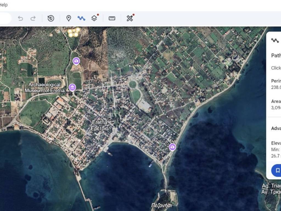281x211 pixels.
Task: Select the Add placemark pin tool
Action: [69, 18]
